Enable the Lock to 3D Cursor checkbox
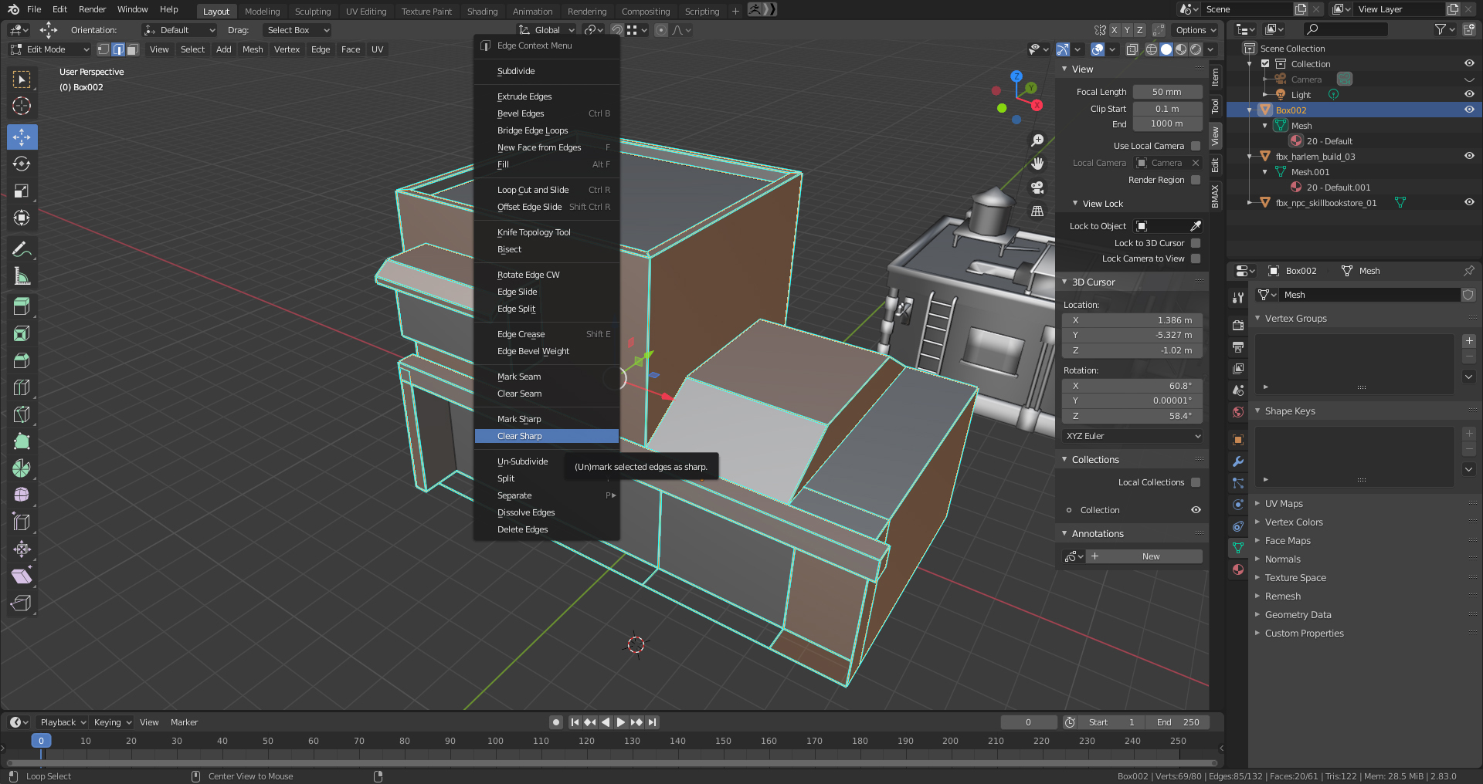This screenshot has height=784, width=1483. 1196,243
